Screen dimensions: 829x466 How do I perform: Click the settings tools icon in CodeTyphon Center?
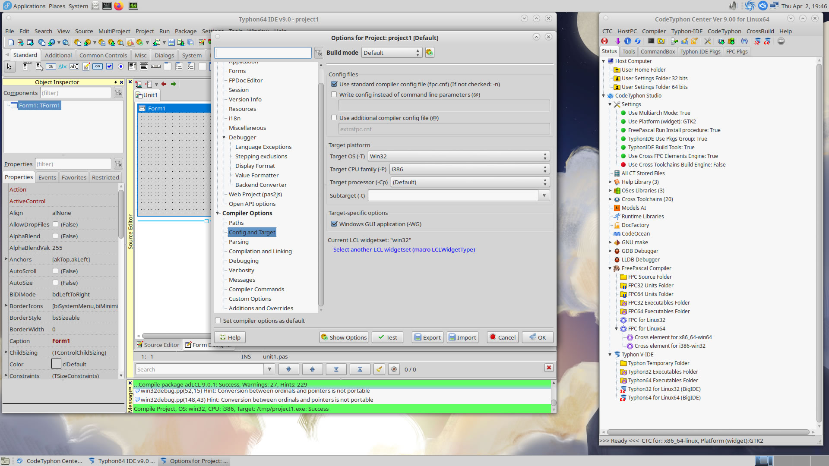coord(707,41)
